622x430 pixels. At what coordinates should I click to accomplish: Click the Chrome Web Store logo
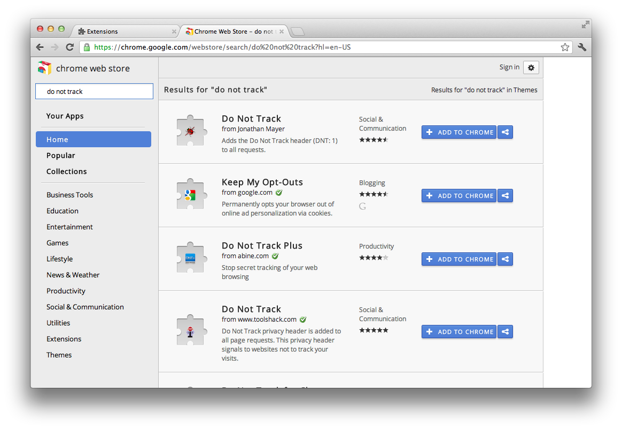tap(45, 68)
